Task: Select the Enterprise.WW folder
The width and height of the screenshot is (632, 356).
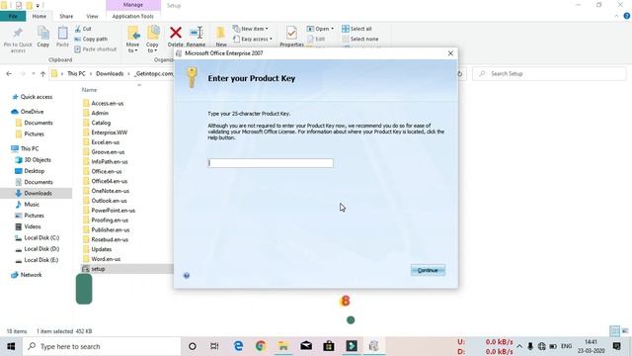Action: (x=110, y=133)
